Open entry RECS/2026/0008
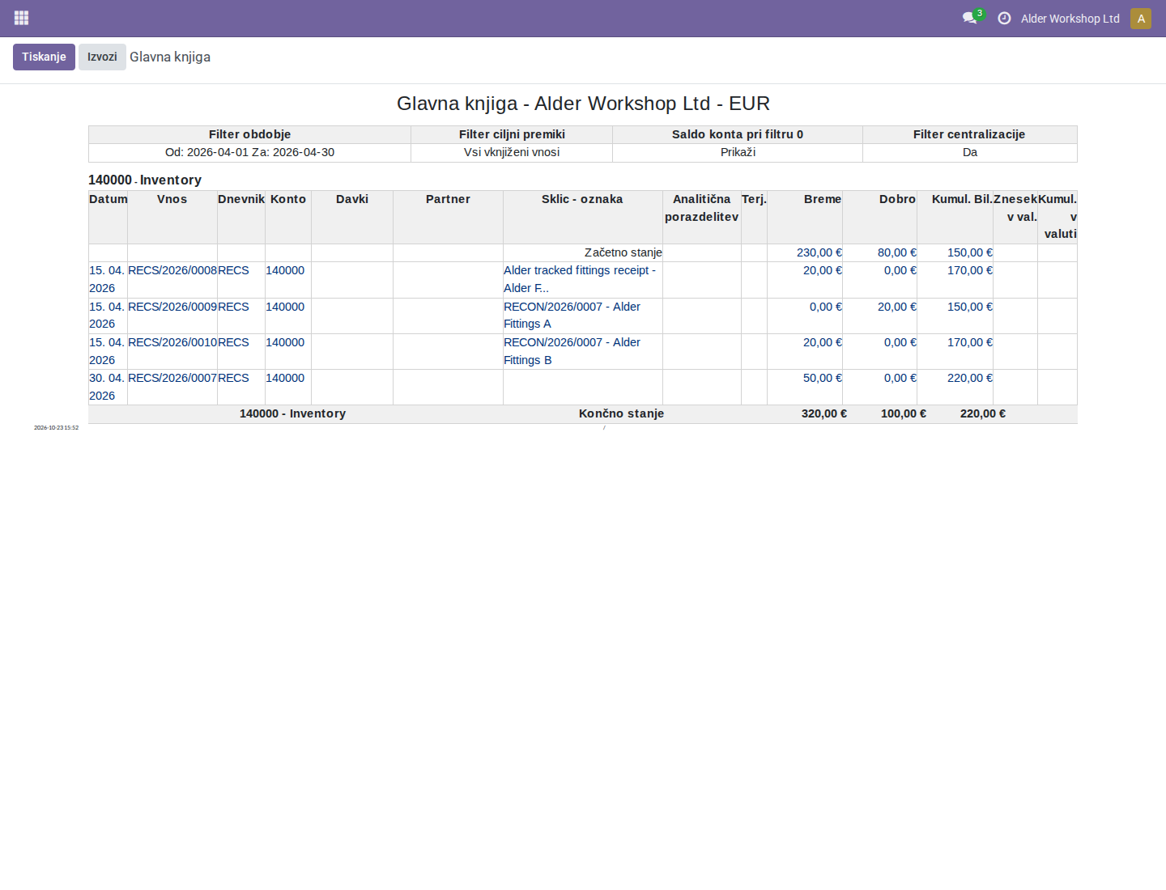The image size is (1166, 890). click(172, 270)
